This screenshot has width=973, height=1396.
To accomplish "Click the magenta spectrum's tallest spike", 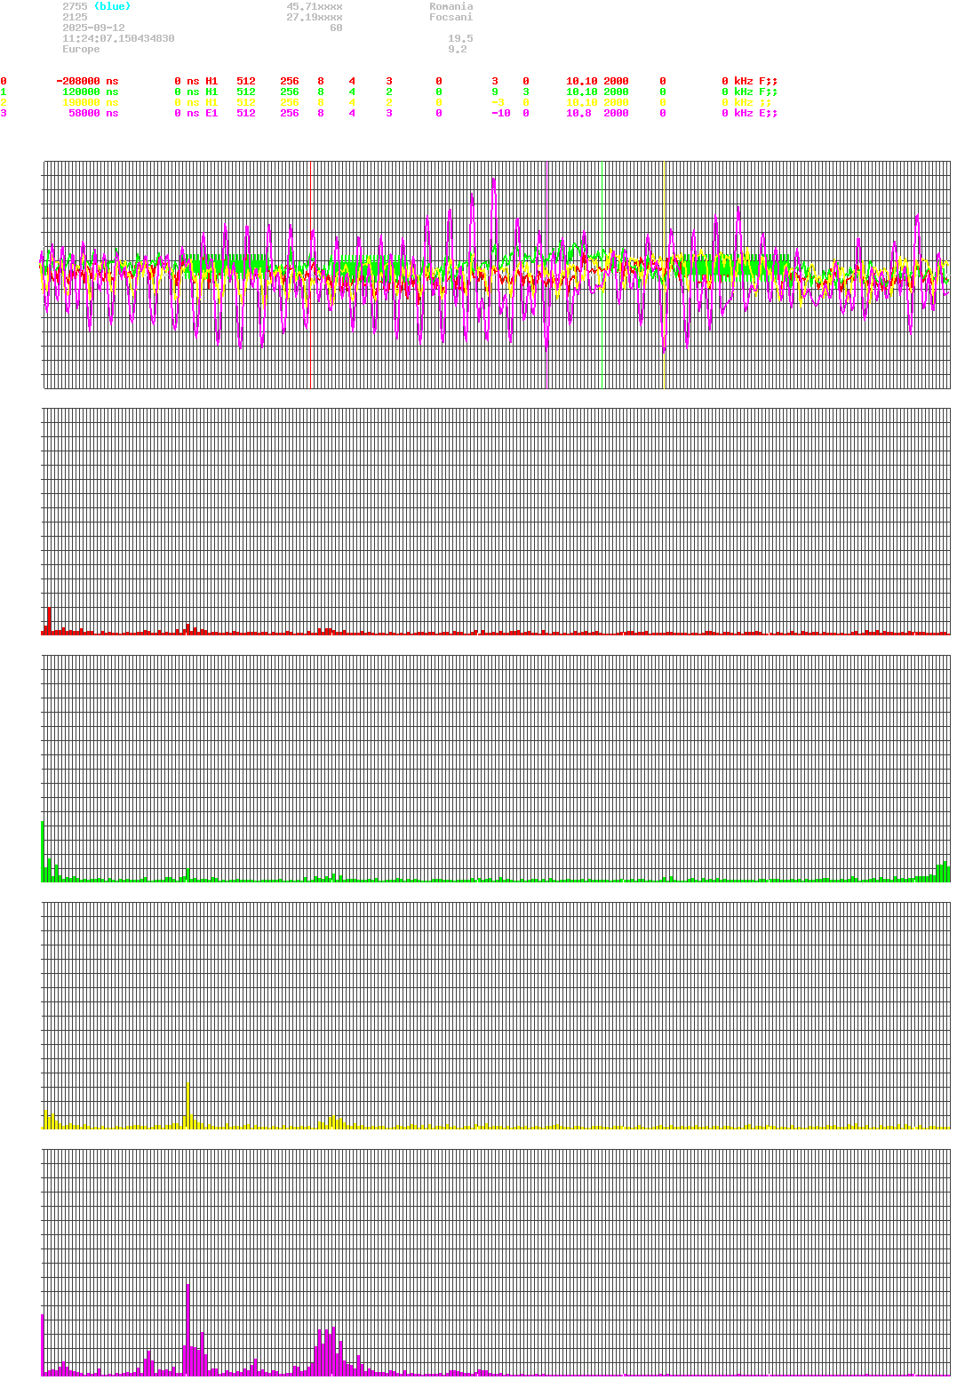I will 187,1329.
